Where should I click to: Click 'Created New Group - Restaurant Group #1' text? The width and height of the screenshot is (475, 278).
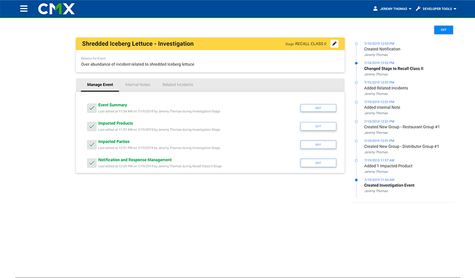click(402, 127)
